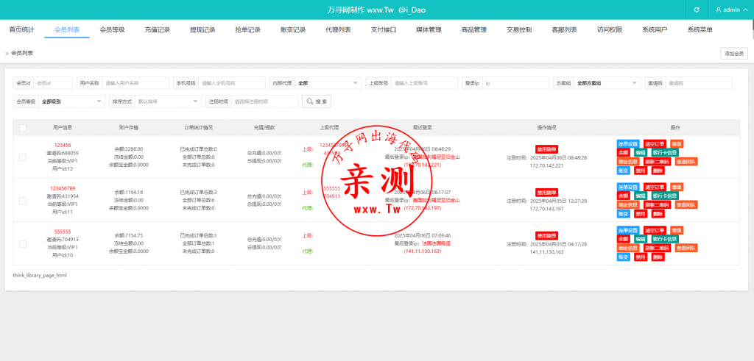Screen dimensions: 754x361
Task: Click username 555555 link
Action: [63, 232]
